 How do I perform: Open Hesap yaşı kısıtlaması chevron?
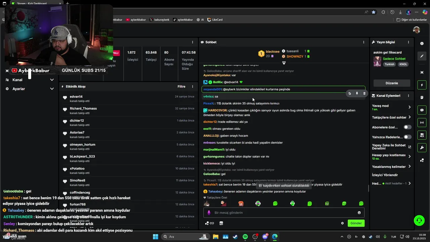(410, 156)
